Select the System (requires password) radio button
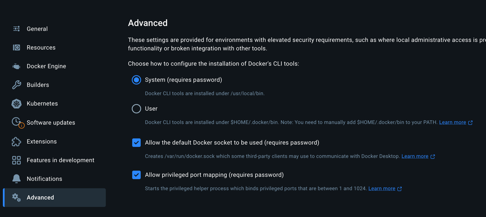This screenshot has width=486, height=217. [x=136, y=80]
